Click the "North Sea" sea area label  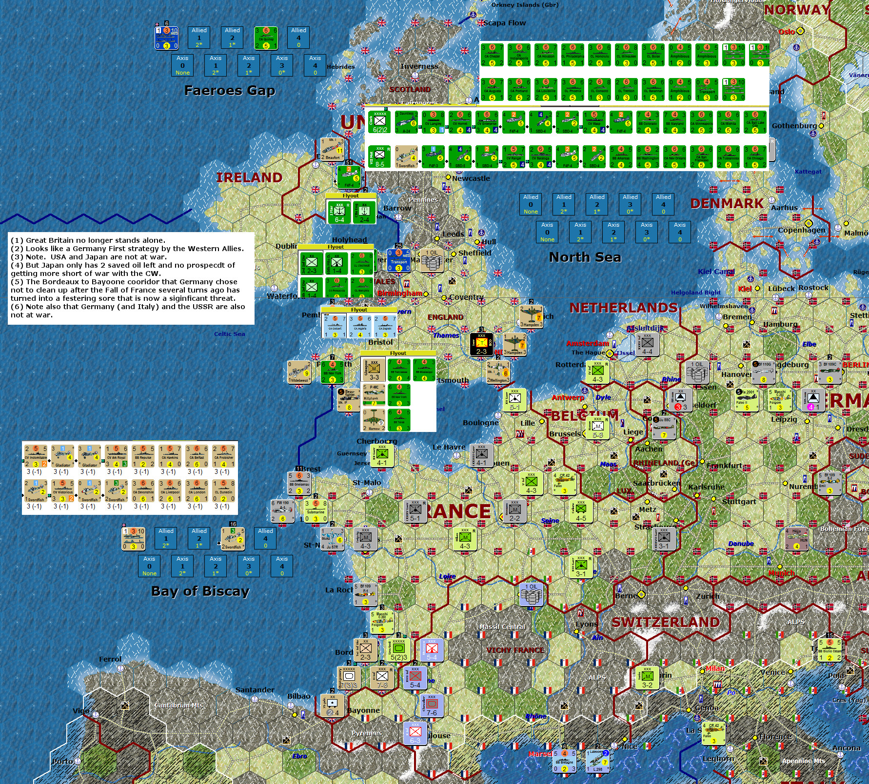point(585,257)
